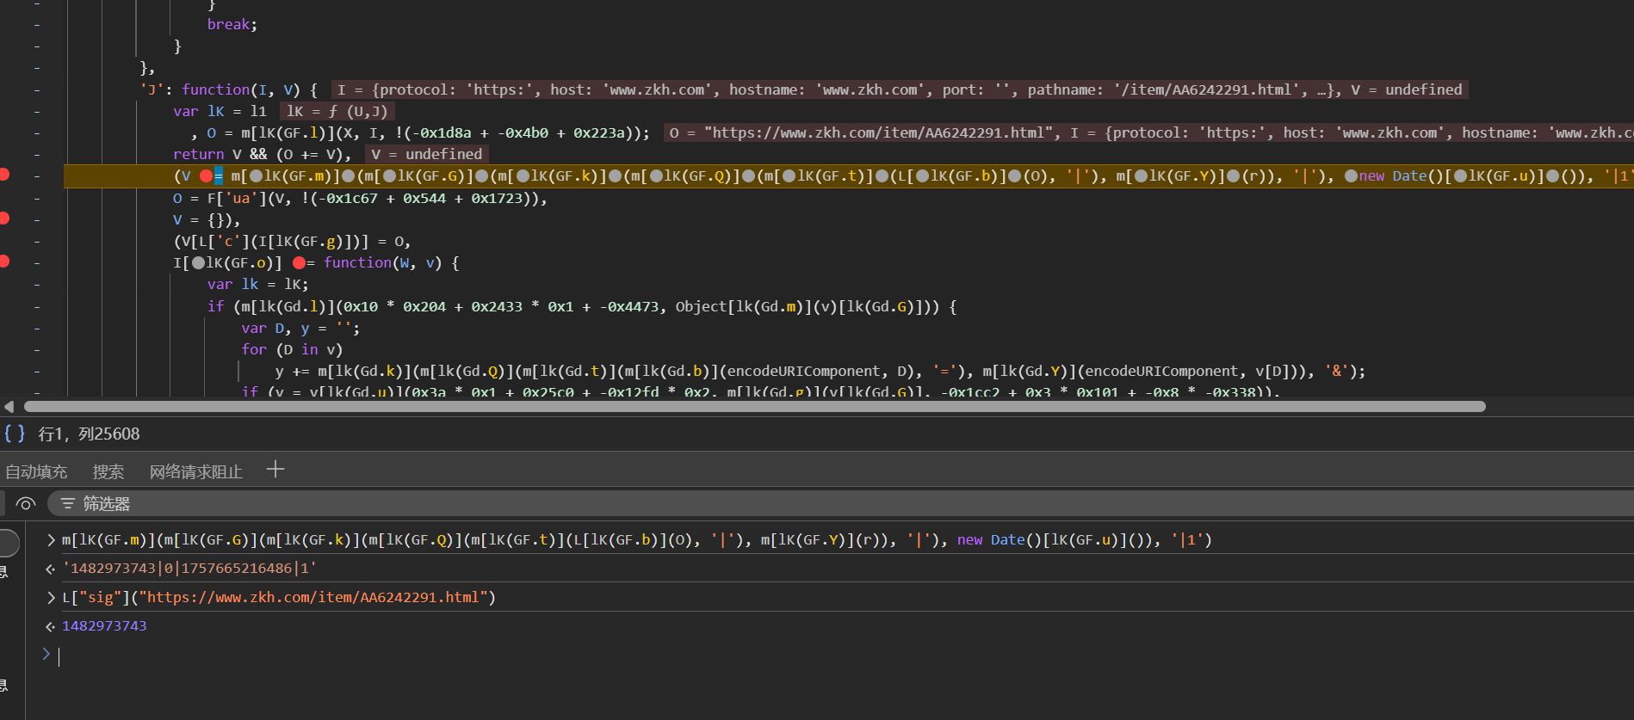Click the pretty-print curly braces icon
Image resolution: width=1634 pixels, height=720 pixels.
point(15,434)
